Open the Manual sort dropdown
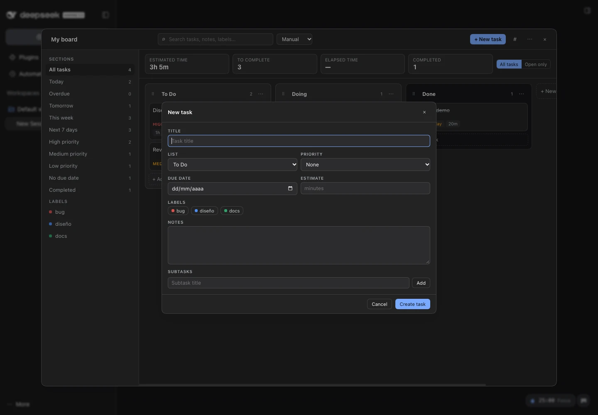 tap(294, 39)
